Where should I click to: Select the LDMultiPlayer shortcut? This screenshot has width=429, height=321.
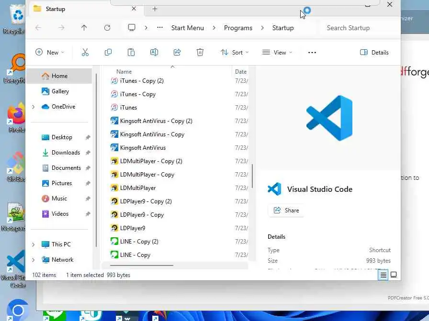pos(138,188)
